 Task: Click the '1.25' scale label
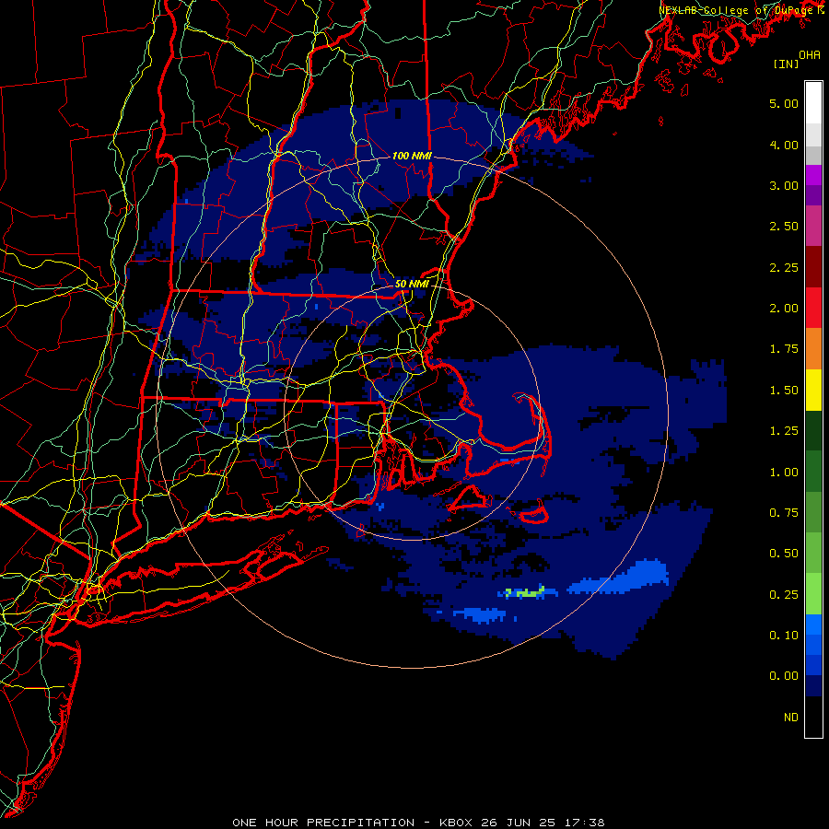click(x=784, y=431)
